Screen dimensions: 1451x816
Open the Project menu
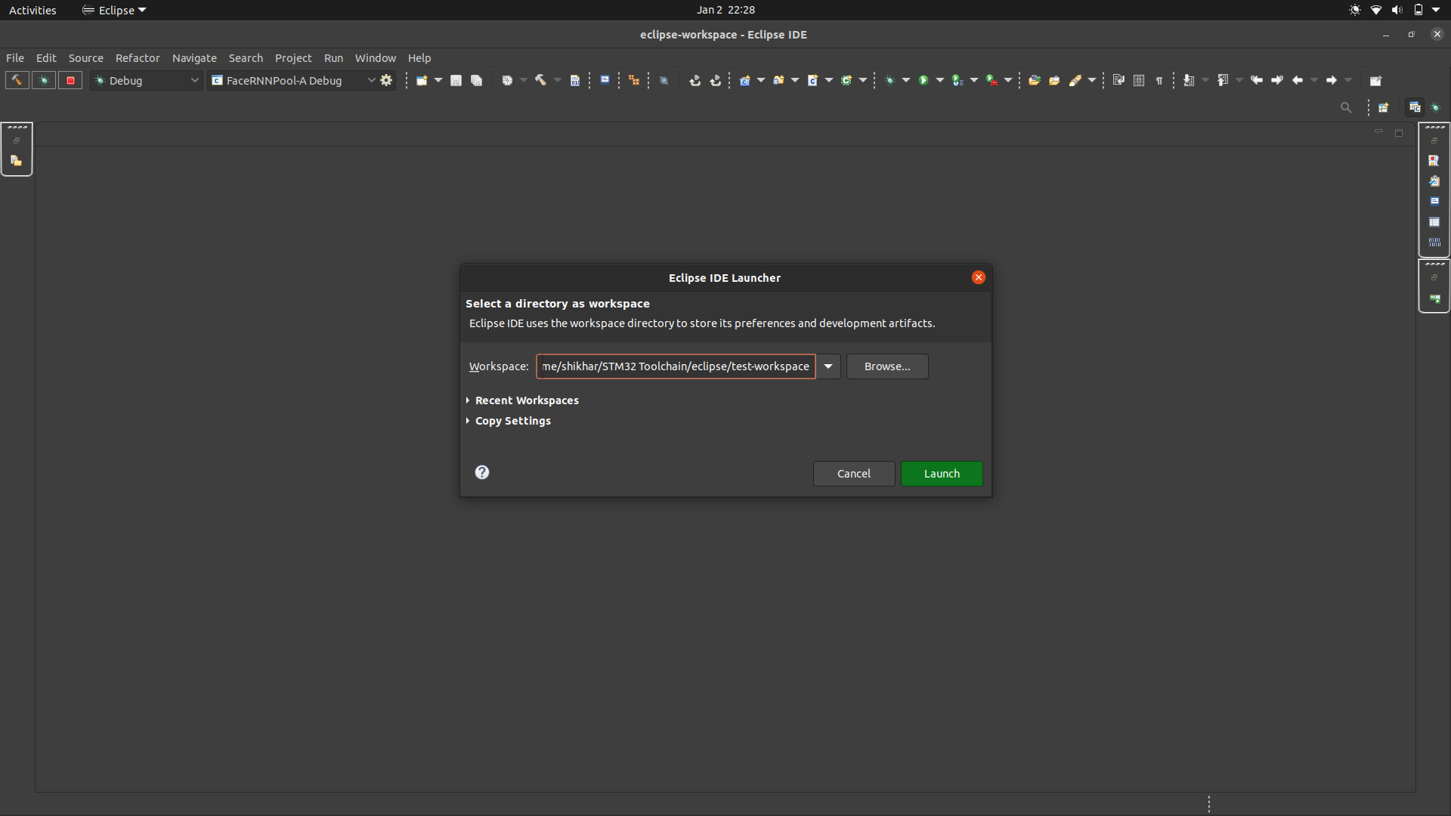point(293,58)
